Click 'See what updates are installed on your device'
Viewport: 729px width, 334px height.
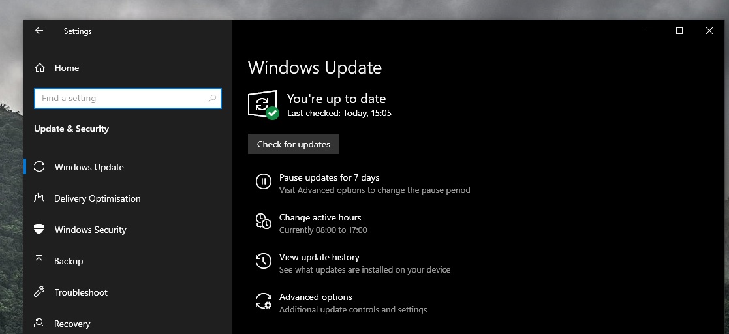[x=364, y=270]
